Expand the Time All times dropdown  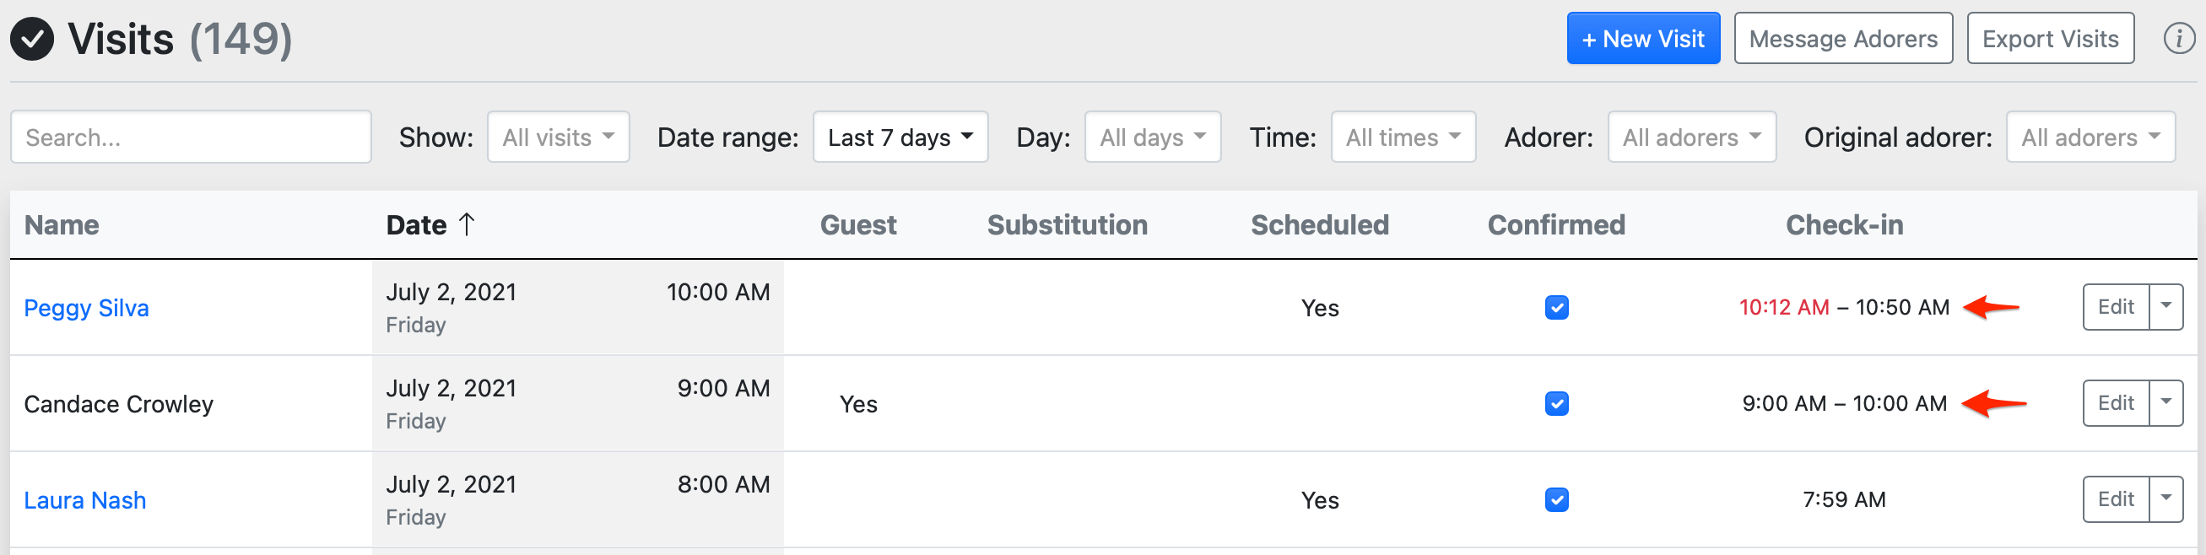tap(1403, 137)
